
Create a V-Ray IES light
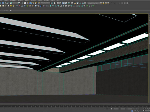pyautogui.click(x=8, y=6)
